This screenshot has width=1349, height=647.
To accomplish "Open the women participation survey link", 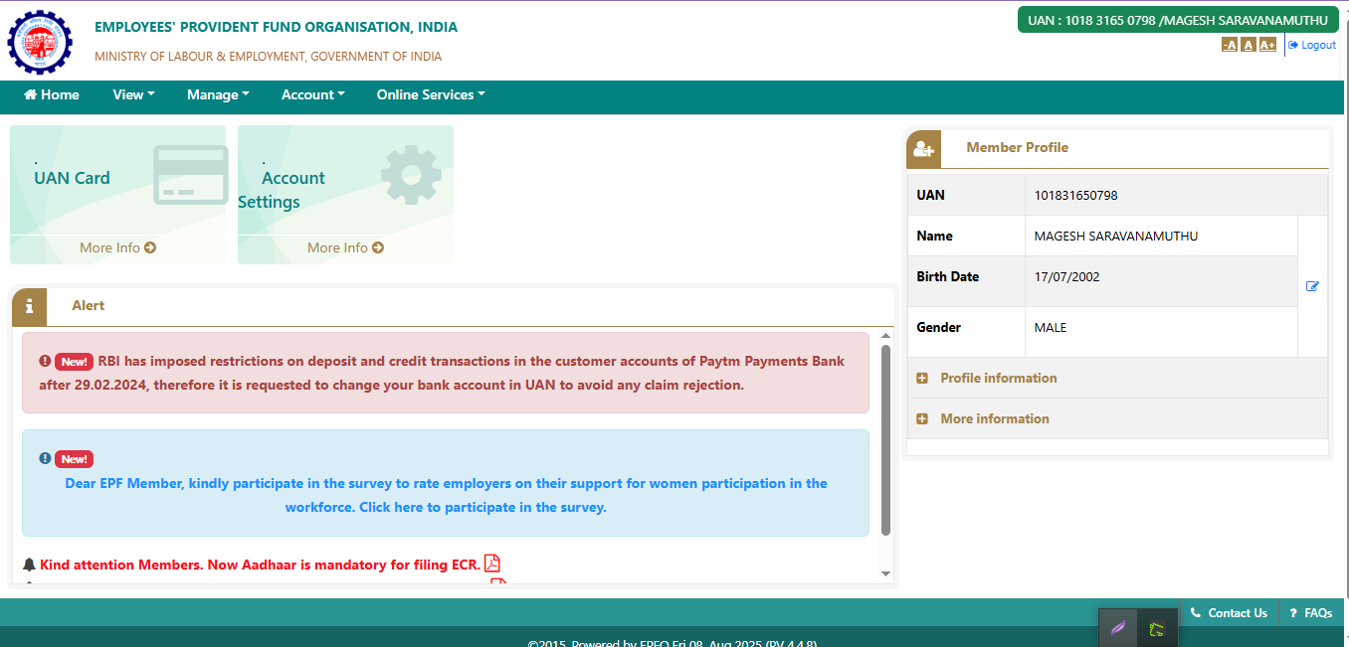I will (446, 495).
